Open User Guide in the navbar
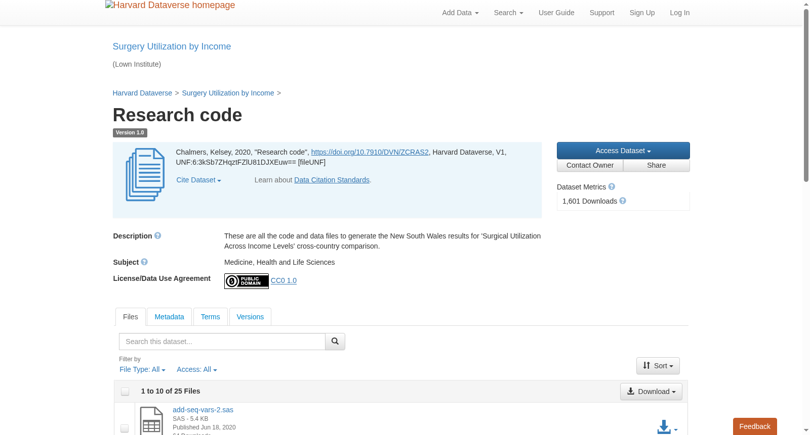Screen dimensions: 810x435 click(556, 13)
